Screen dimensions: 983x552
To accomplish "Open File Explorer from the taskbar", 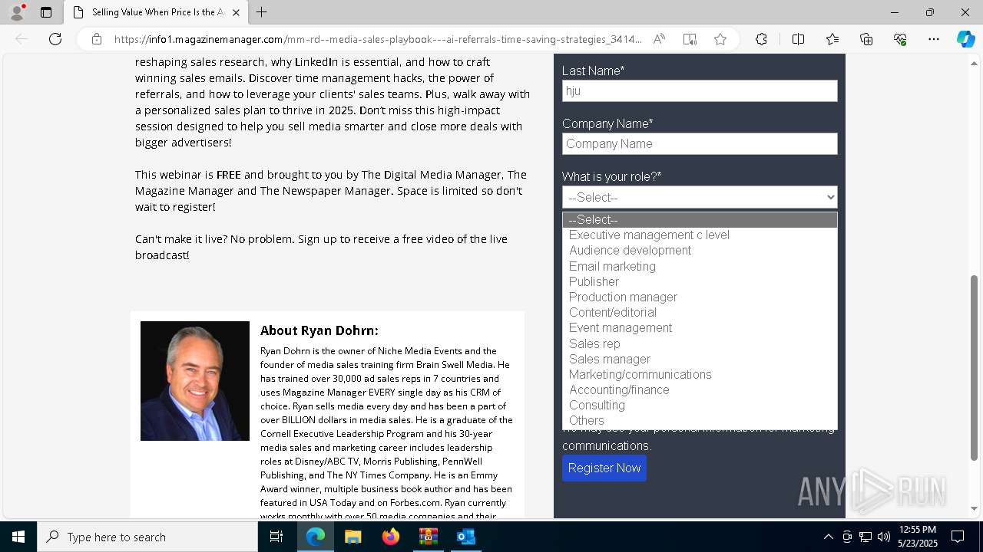I will pyautogui.click(x=352, y=537).
